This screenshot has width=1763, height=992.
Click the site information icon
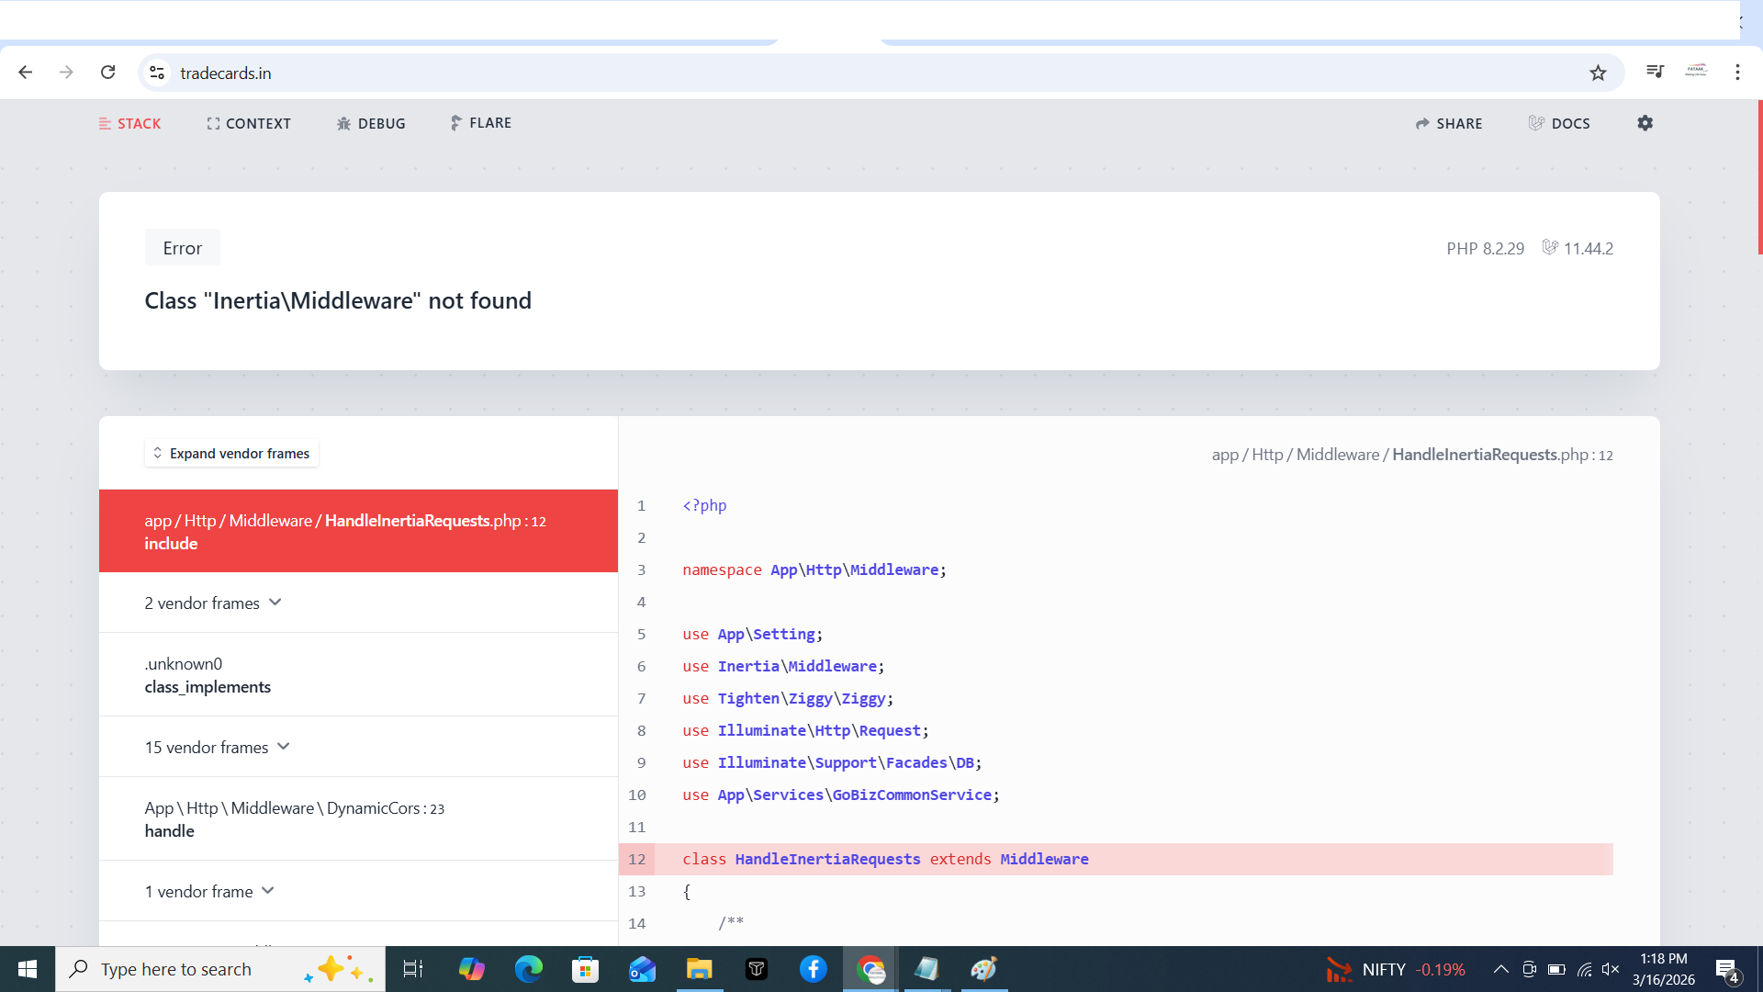click(x=157, y=73)
